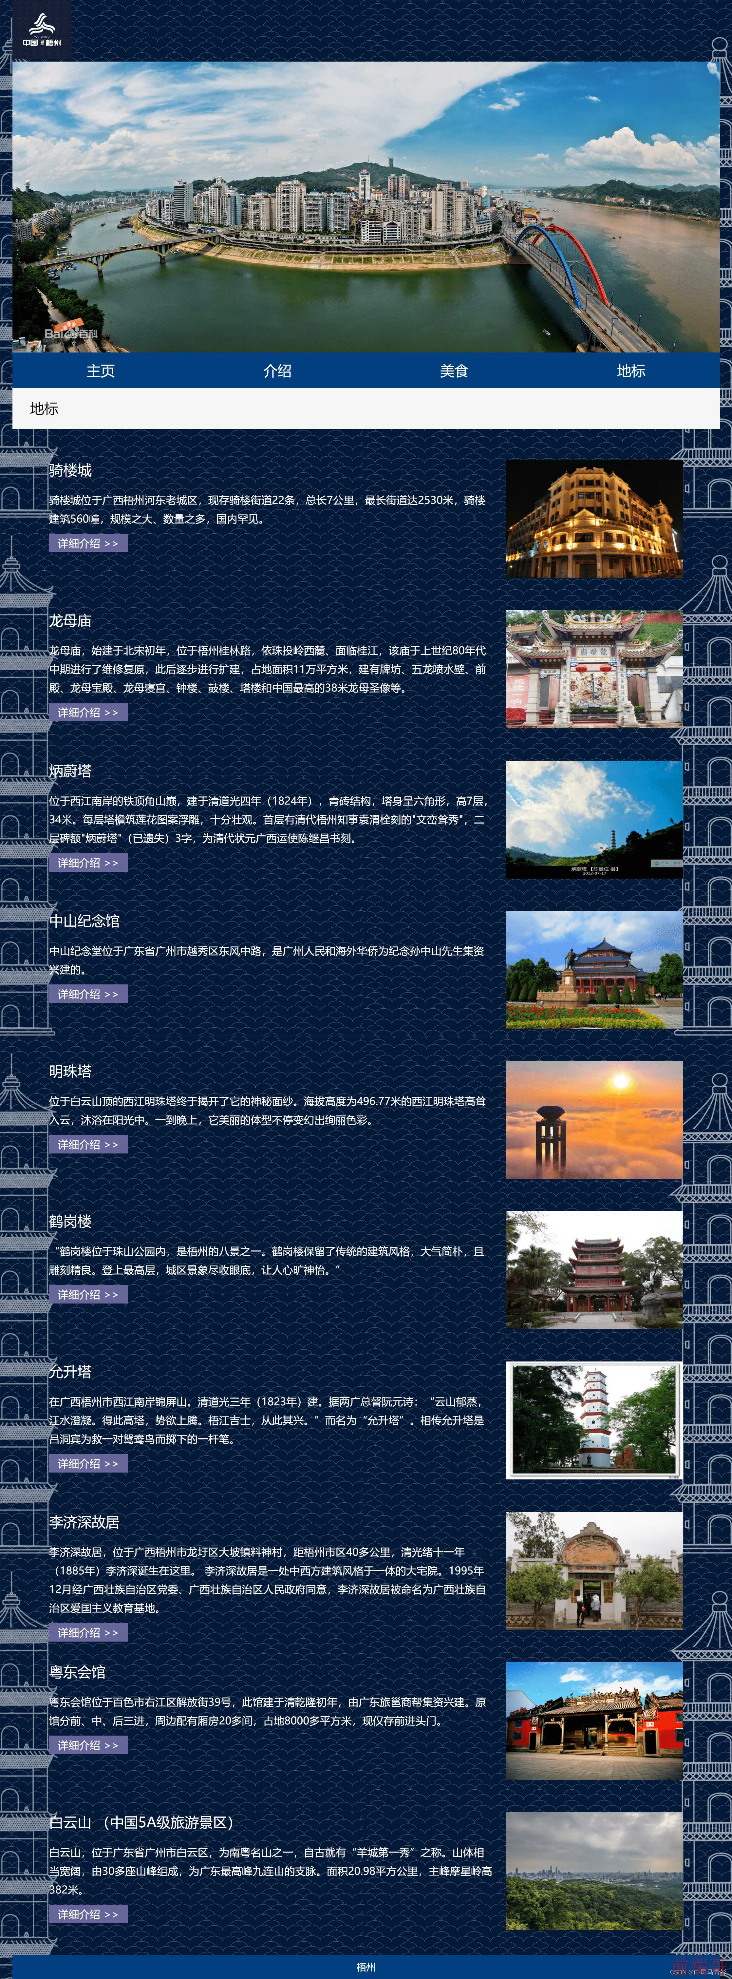Select the 中山纪念馆 heading

point(84,921)
